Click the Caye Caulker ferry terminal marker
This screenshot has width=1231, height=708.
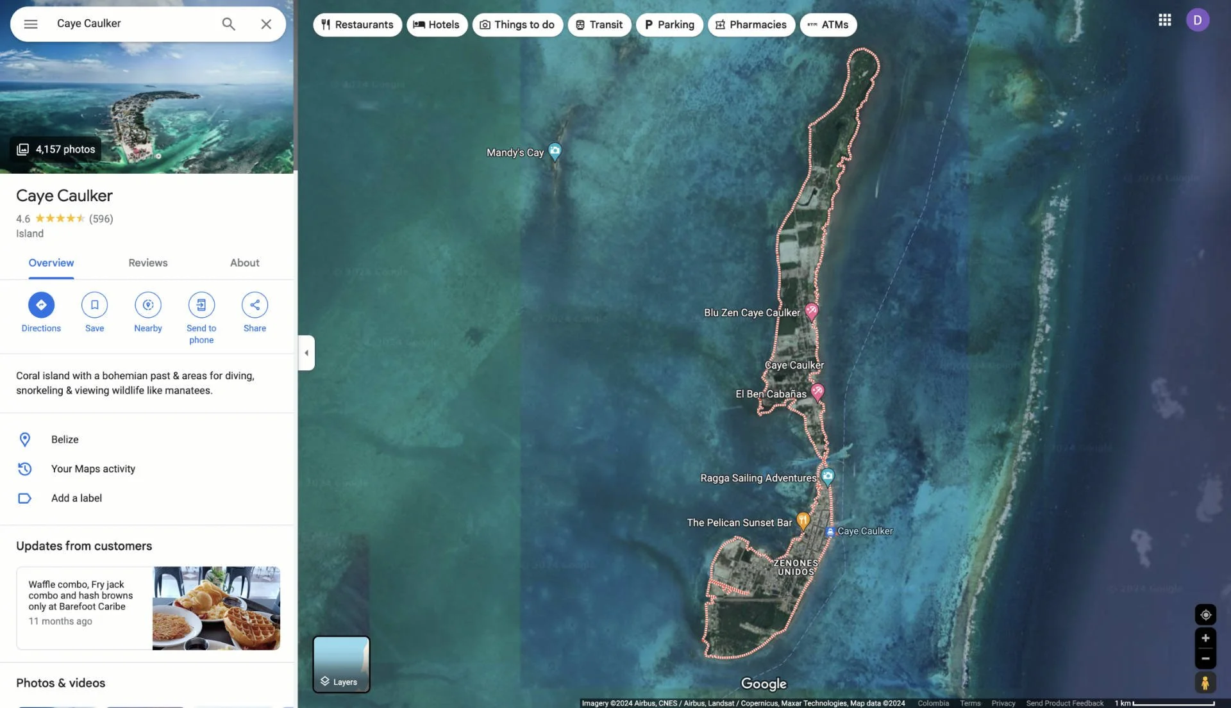click(830, 531)
